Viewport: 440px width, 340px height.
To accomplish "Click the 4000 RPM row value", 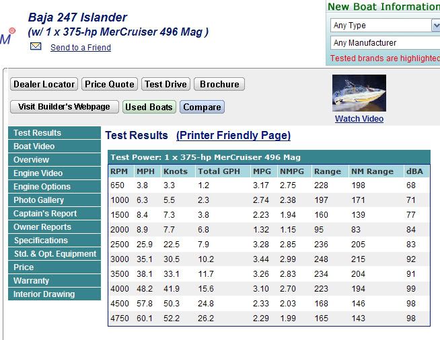I will coord(120,289).
